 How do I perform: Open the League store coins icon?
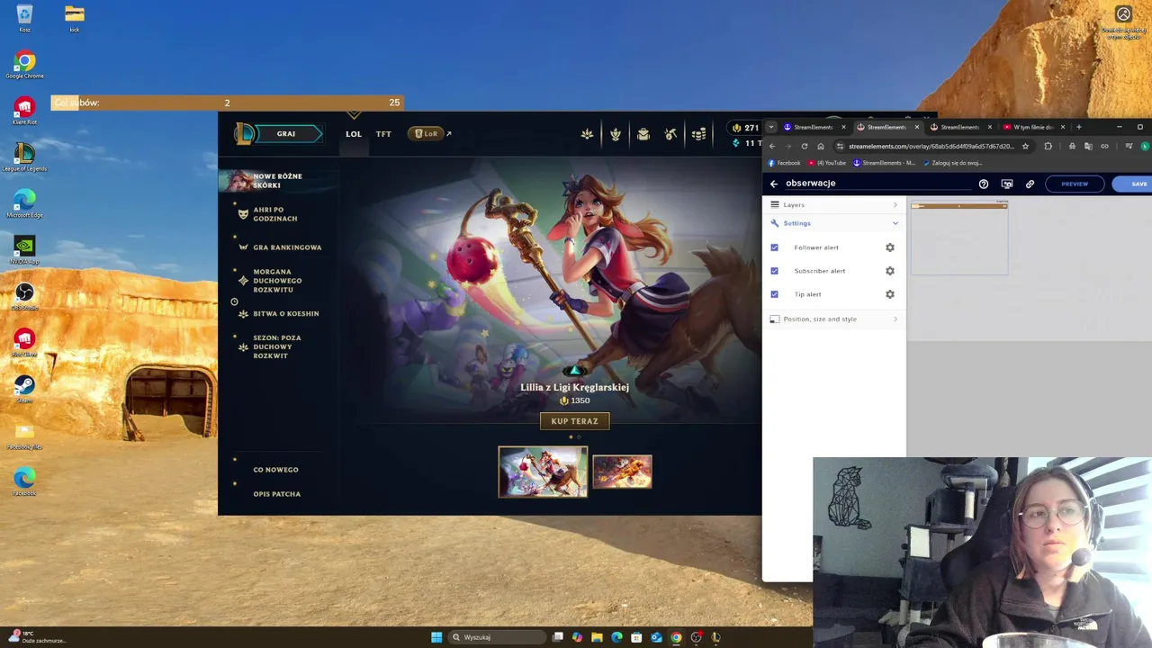(x=698, y=134)
